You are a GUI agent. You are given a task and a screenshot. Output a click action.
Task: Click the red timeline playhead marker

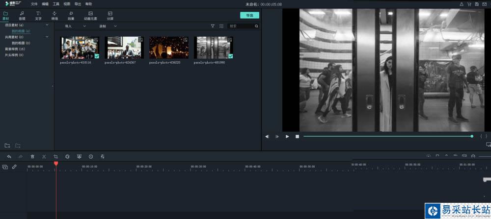pyautogui.click(x=56, y=163)
